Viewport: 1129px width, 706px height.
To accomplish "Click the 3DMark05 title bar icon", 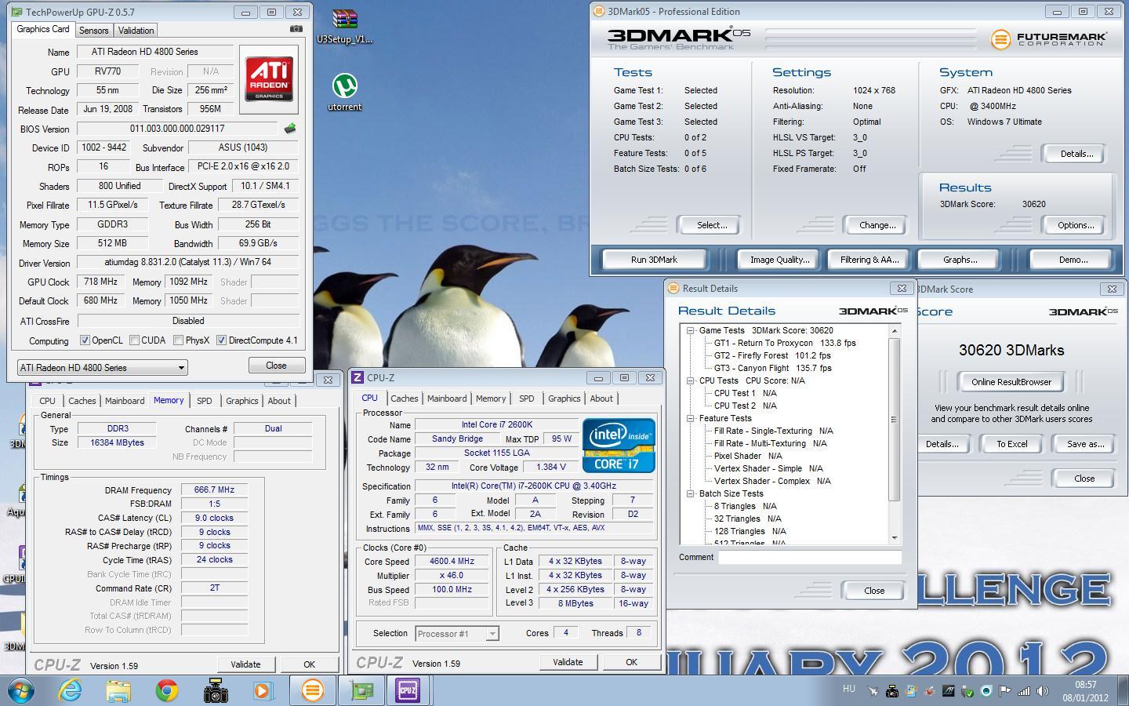I will tap(599, 11).
